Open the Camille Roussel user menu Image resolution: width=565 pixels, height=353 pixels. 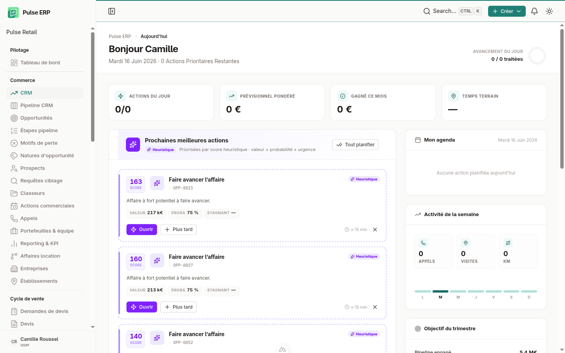[48, 342]
